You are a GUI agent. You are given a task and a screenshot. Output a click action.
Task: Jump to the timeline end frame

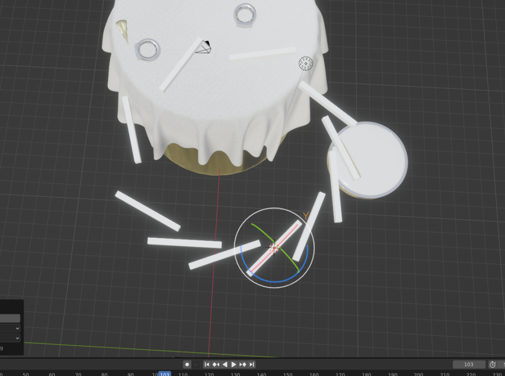252,365
